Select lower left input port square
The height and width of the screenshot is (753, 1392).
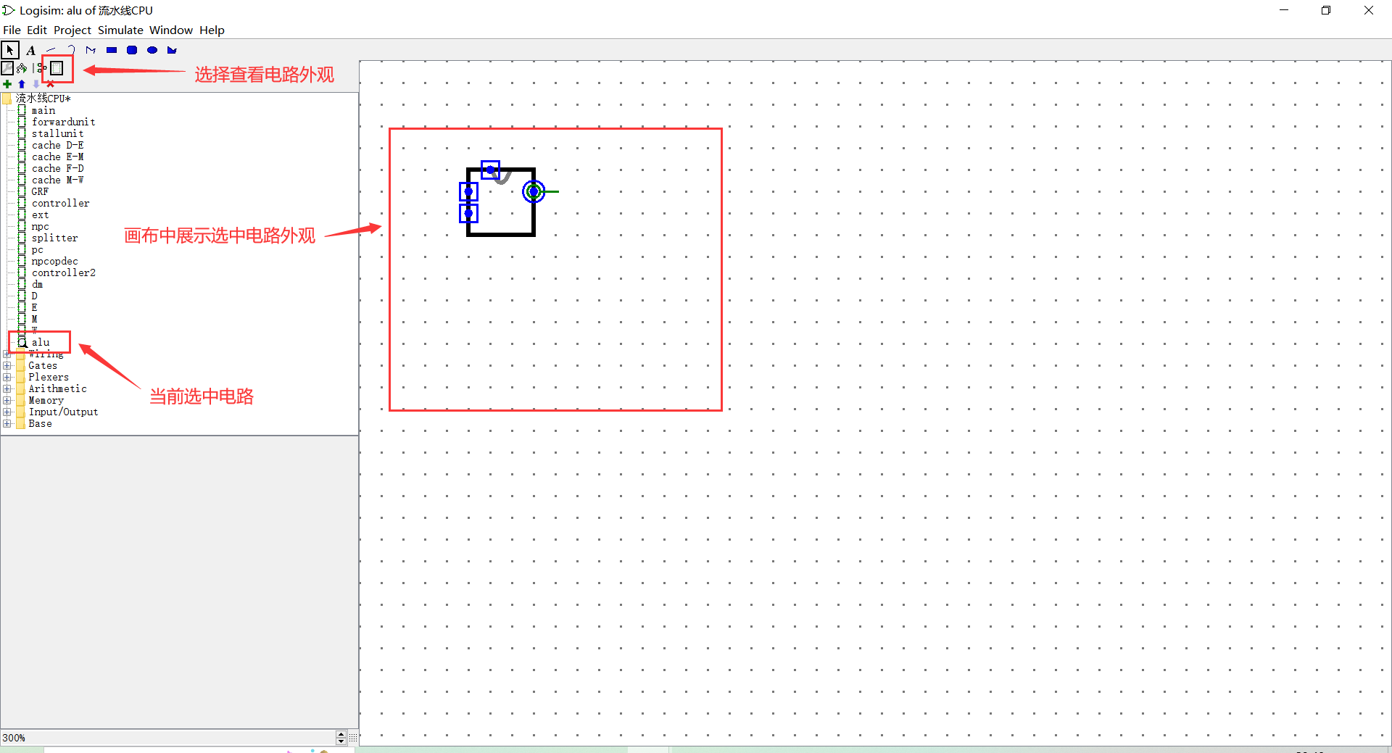468,213
